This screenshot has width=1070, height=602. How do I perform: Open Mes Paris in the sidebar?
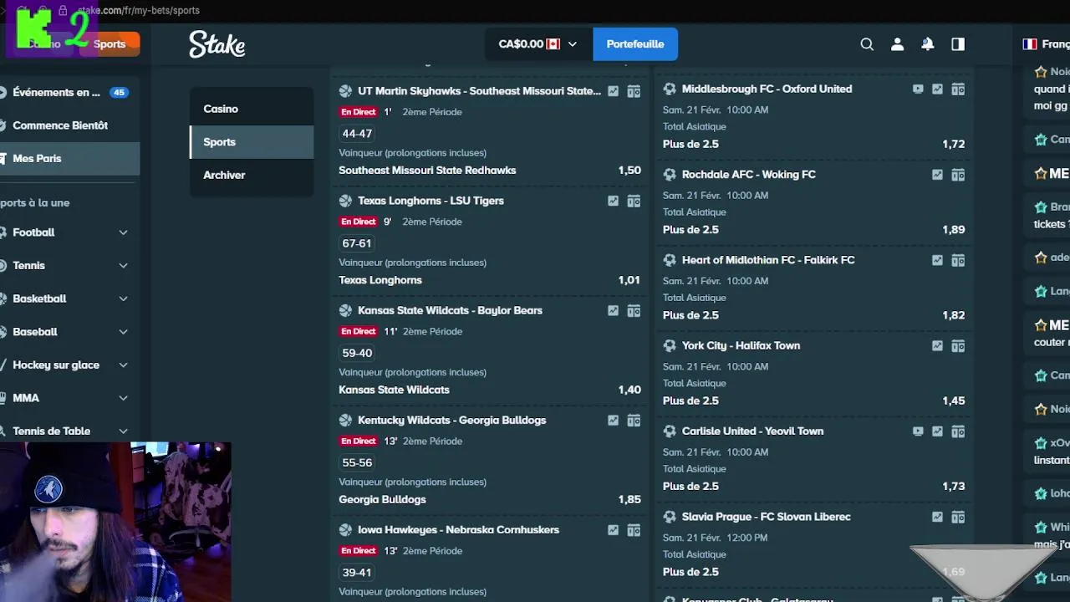tap(70, 158)
